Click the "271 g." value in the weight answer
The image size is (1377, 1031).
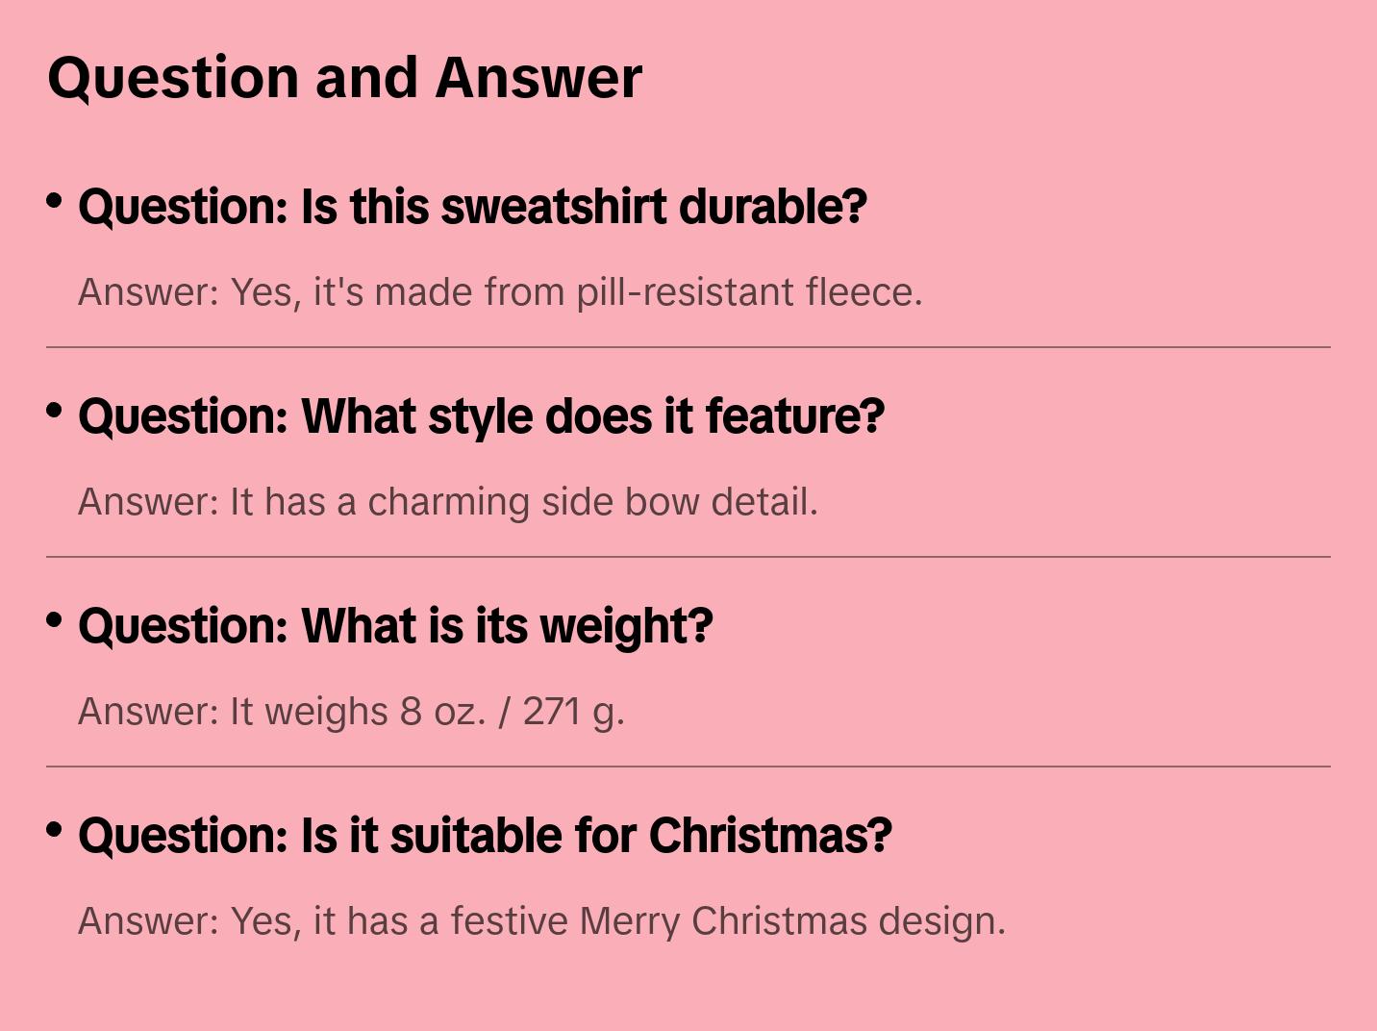(573, 712)
